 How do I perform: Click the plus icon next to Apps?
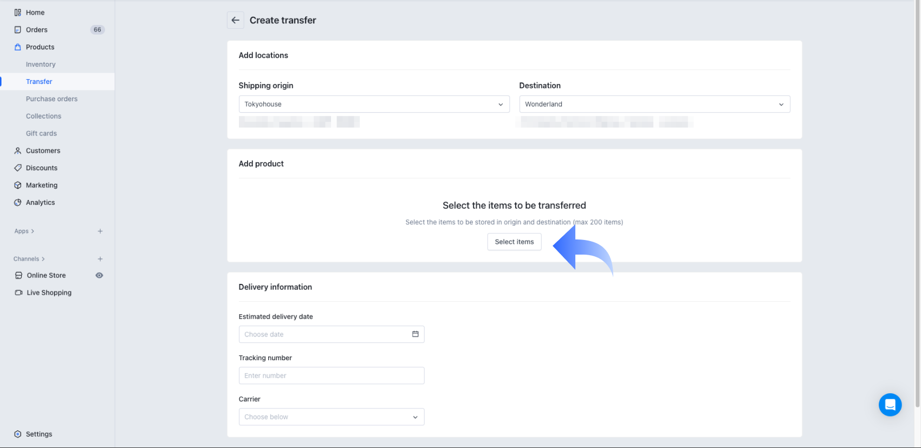pos(100,231)
